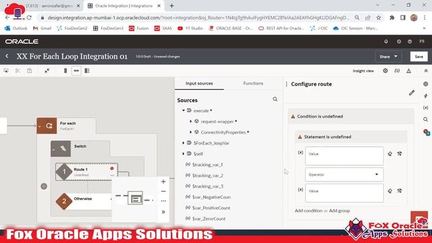Select the Oracle Integration browser tab
The image size is (432, 243).
click(x=124, y=6)
